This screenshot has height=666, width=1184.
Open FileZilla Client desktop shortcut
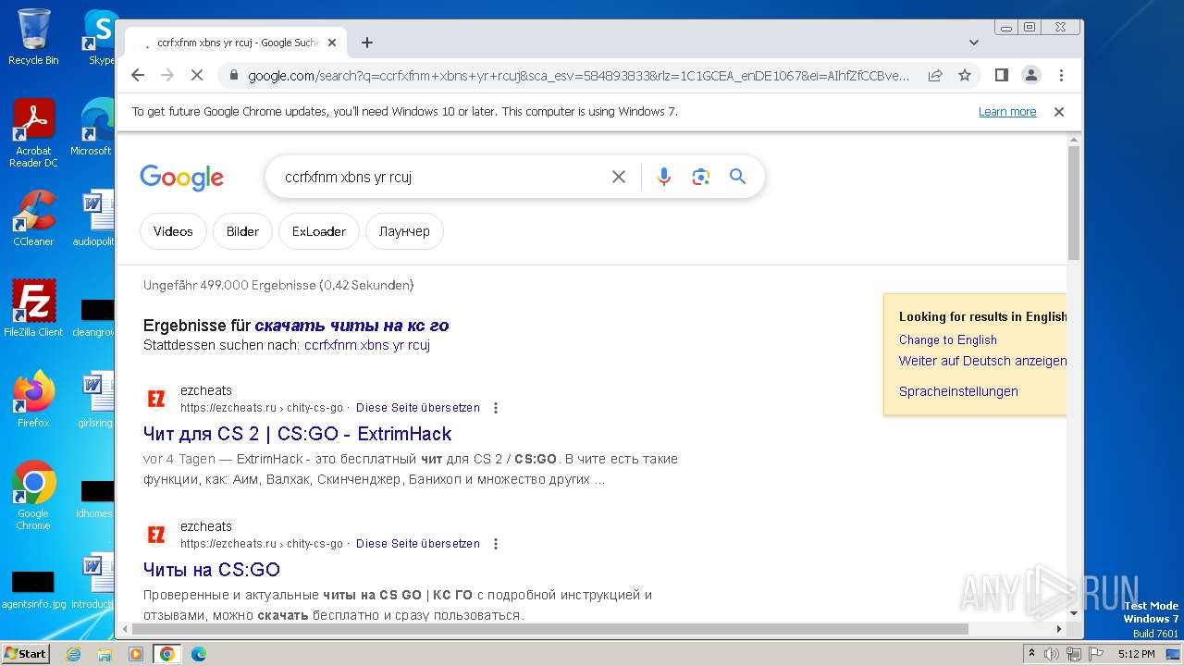(33, 309)
